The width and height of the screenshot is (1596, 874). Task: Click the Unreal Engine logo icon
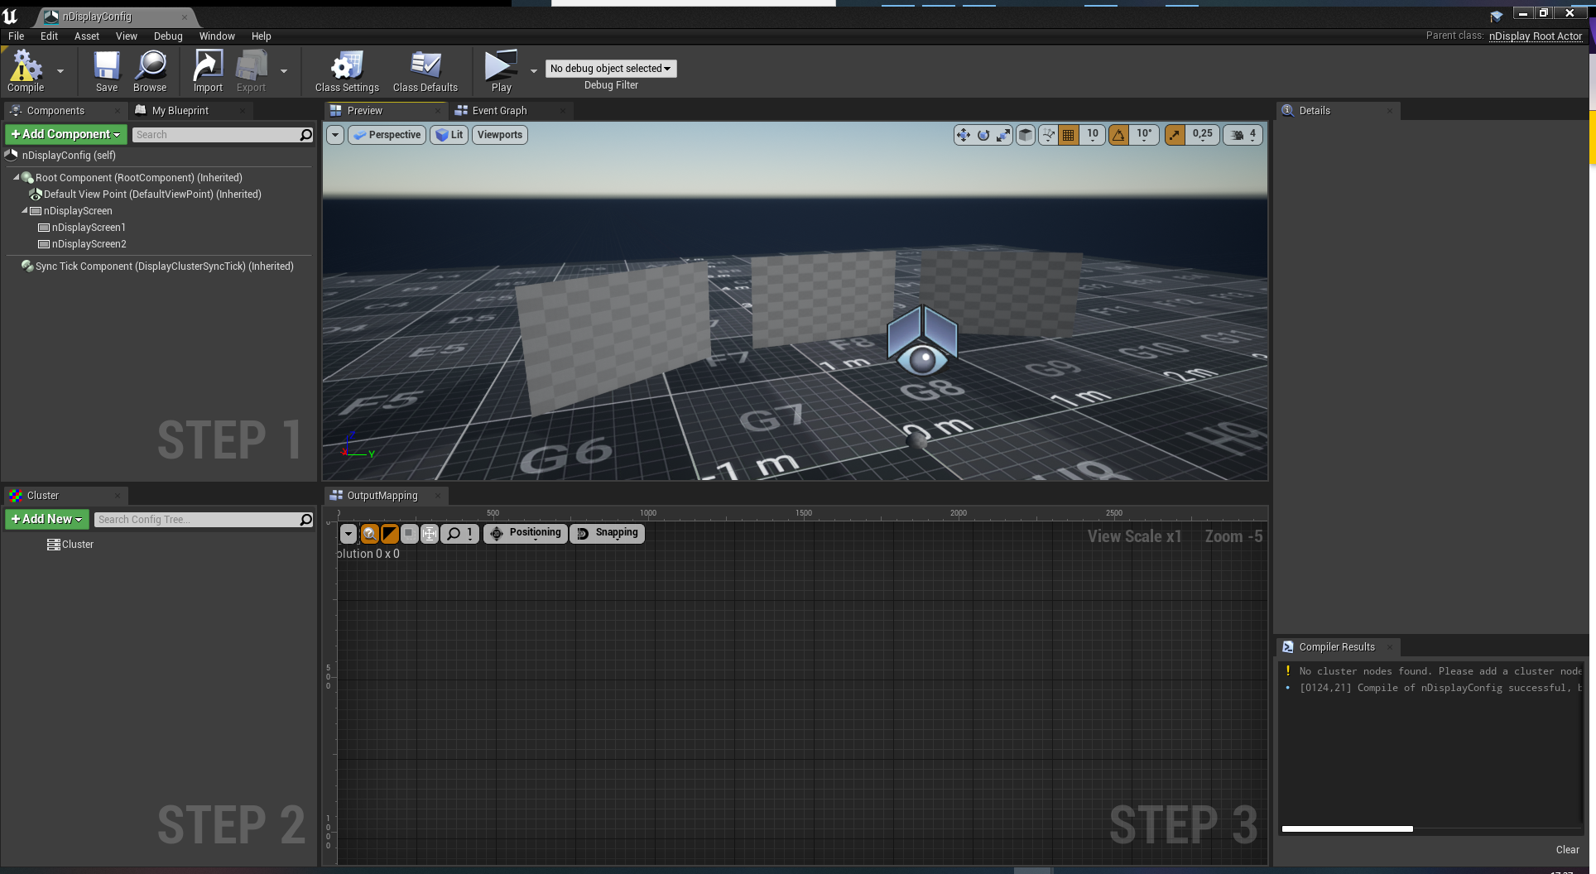[10, 17]
